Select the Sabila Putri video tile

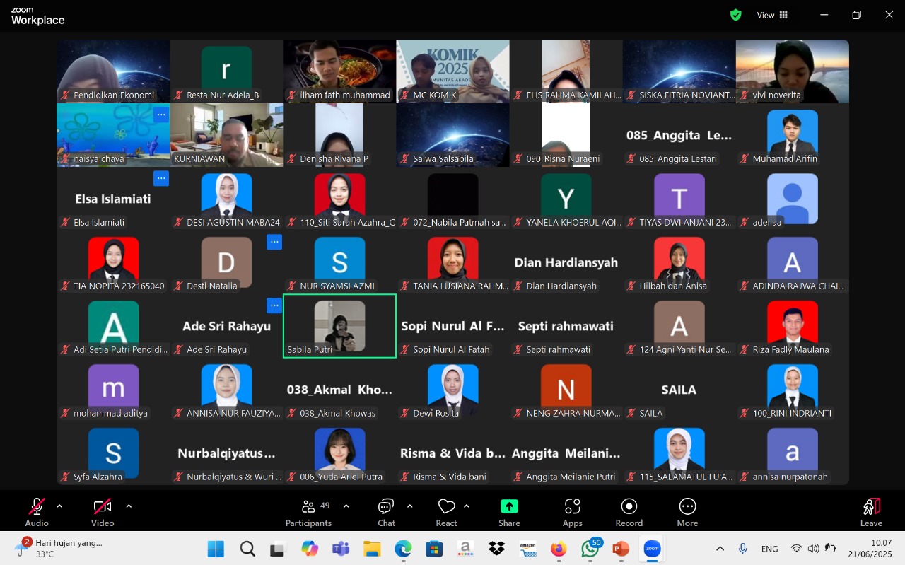click(339, 325)
